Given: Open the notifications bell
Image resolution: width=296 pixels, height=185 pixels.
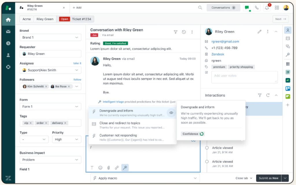Looking at the screenshot, I should pyautogui.click(x=267, y=8).
